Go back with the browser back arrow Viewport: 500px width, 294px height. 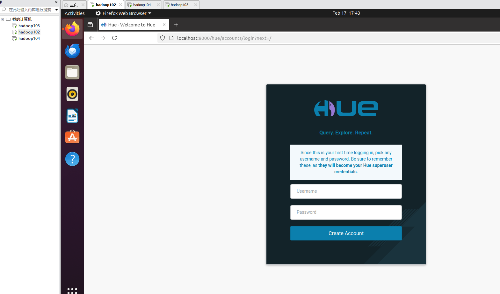(91, 38)
